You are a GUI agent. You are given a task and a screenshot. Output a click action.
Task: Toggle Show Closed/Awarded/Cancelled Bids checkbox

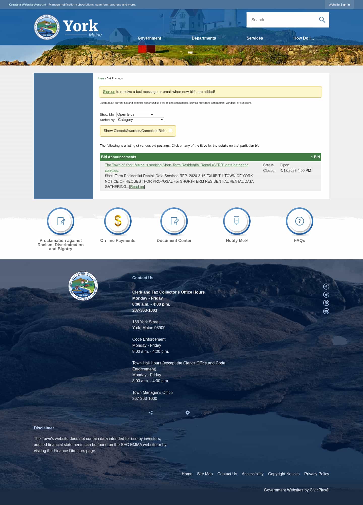(170, 130)
